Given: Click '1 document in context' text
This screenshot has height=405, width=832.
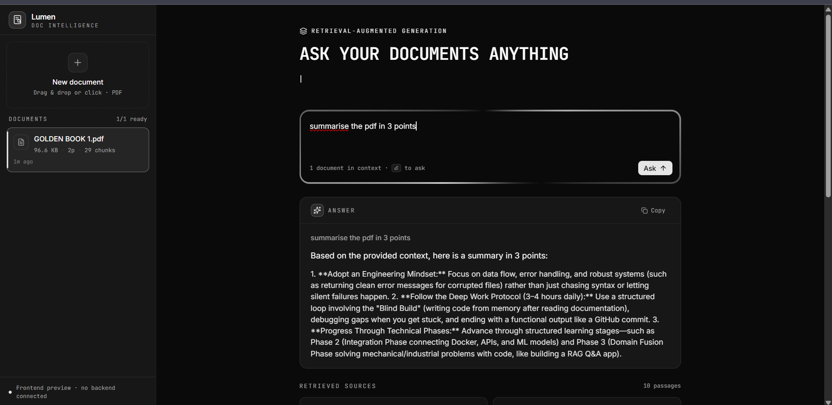Looking at the screenshot, I should click(346, 168).
